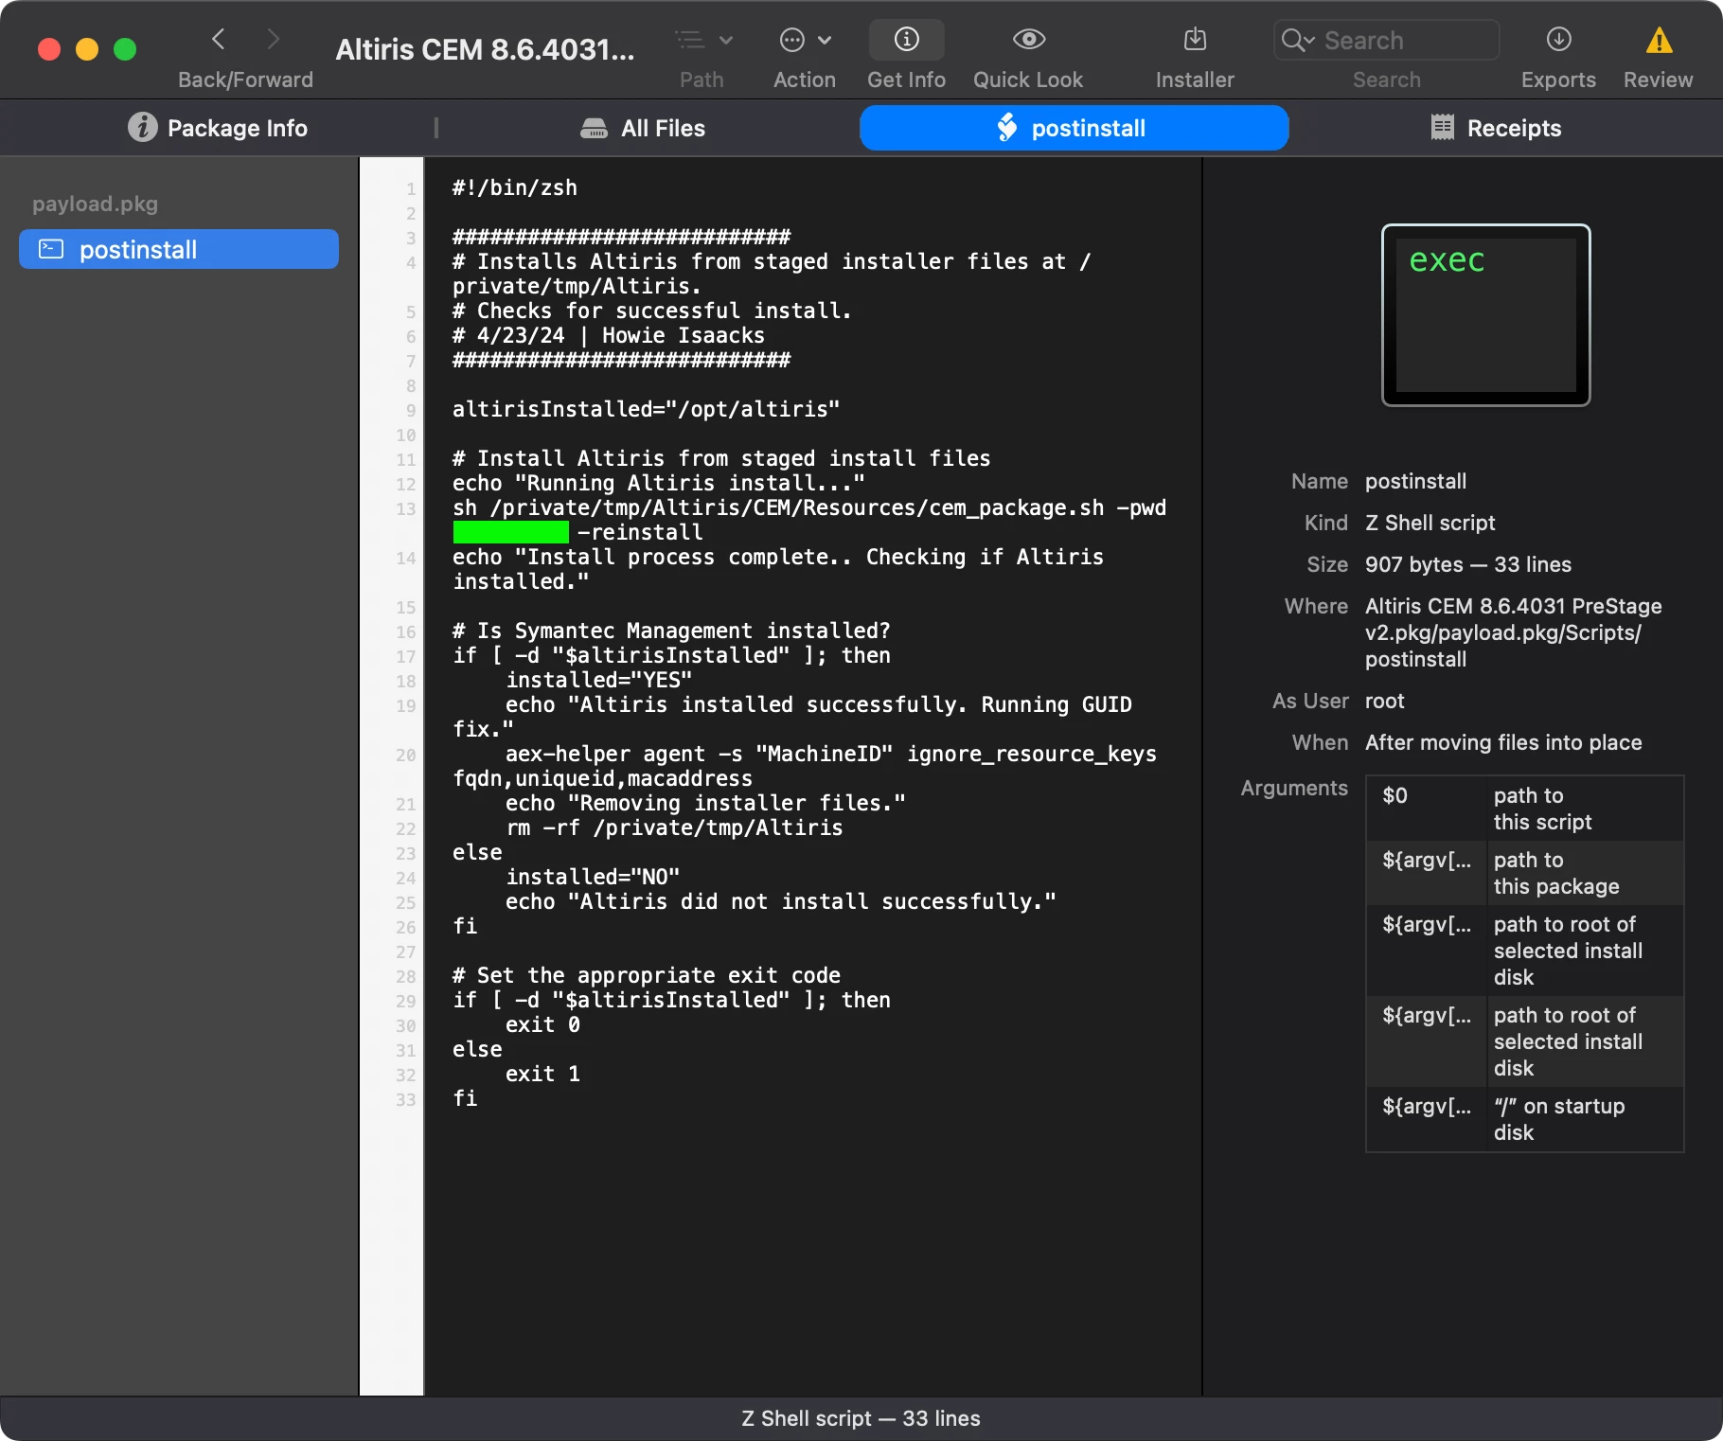Open Quick Look eye icon
The image size is (1723, 1441).
(x=1029, y=40)
